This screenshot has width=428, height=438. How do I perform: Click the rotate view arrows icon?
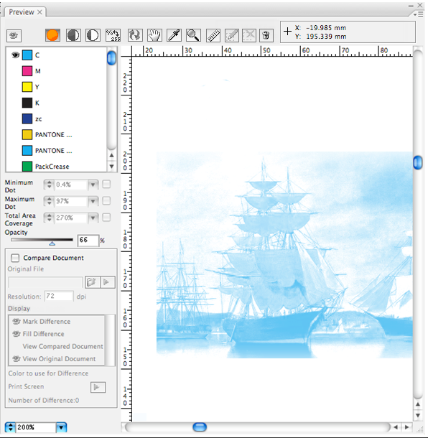[x=135, y=35]
